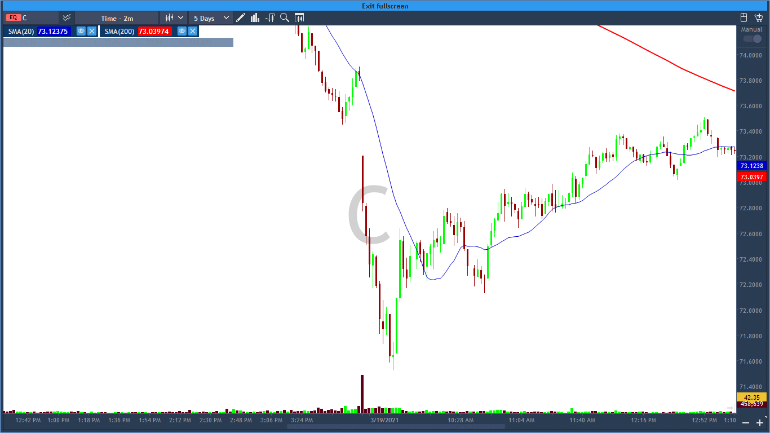Click the EQ asset type badge
770x433 pixels.
point(13,18)
